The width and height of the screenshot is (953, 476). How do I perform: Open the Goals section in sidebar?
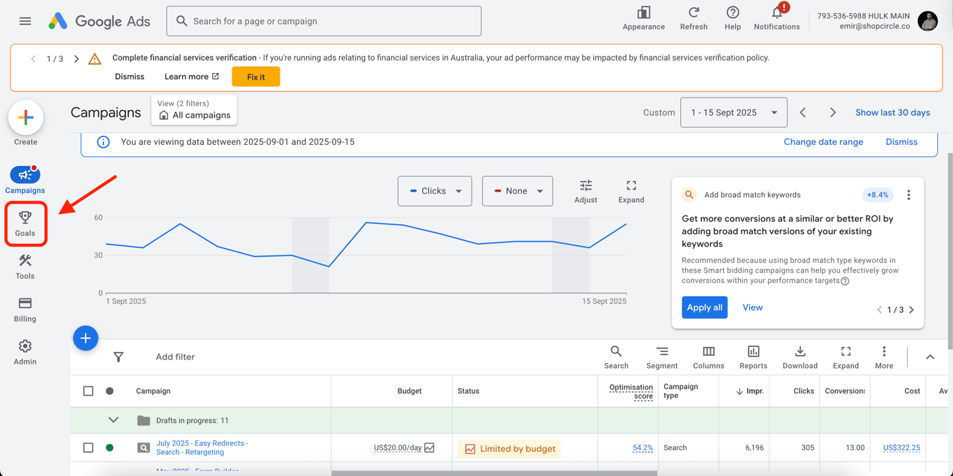coord(25,224)
